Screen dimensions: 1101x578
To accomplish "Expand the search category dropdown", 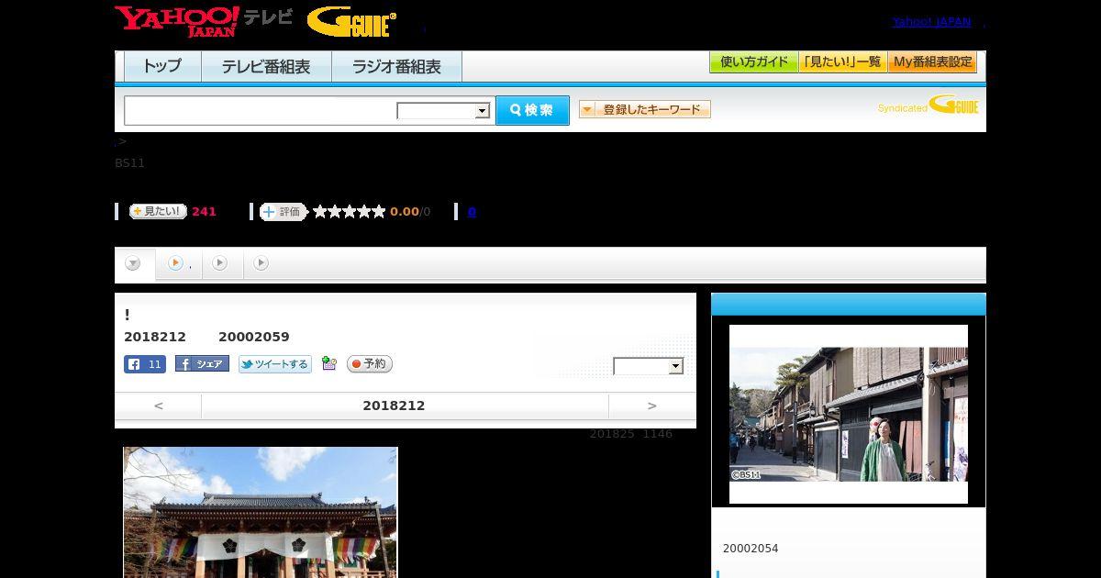I will pyautogui.click(x=443, y=111).
